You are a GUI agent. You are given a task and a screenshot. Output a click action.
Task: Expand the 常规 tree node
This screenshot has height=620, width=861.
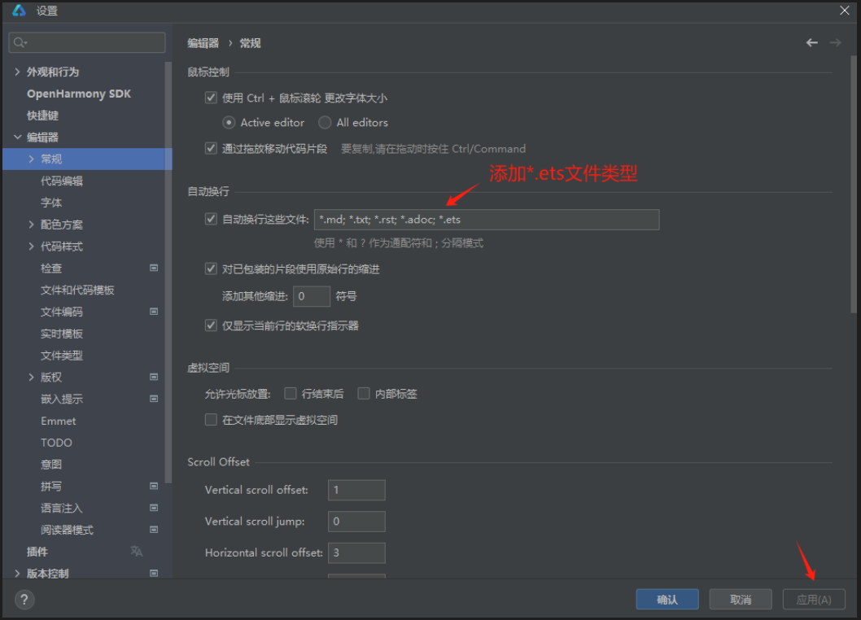coord(31,159)
